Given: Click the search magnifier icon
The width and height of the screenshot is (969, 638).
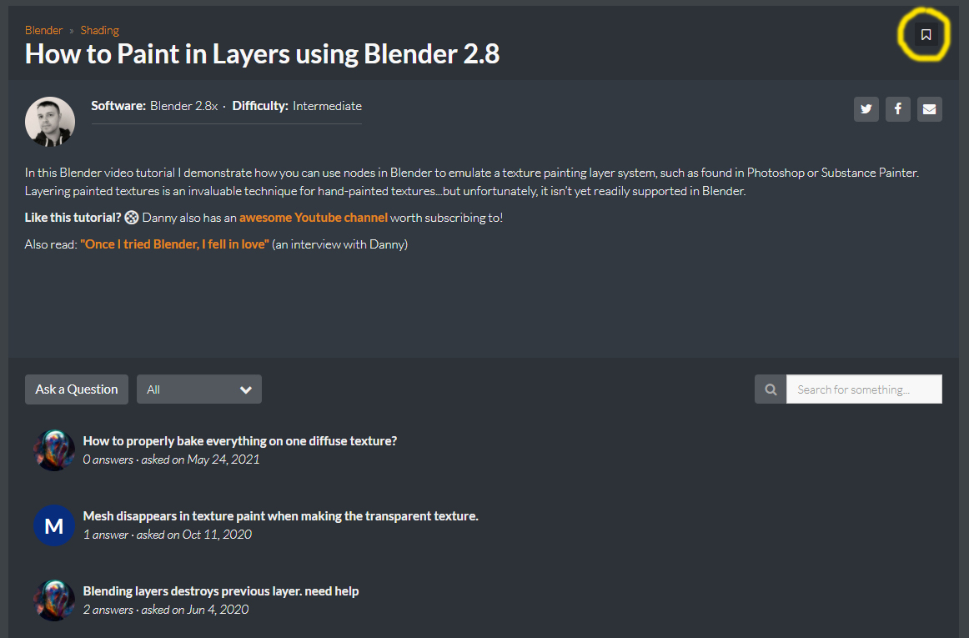Looking at the screenshot, I should pos(770,389).
